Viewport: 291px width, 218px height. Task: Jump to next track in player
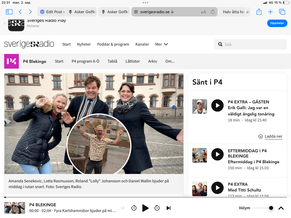pyautogui.click(x=169, y=208)
